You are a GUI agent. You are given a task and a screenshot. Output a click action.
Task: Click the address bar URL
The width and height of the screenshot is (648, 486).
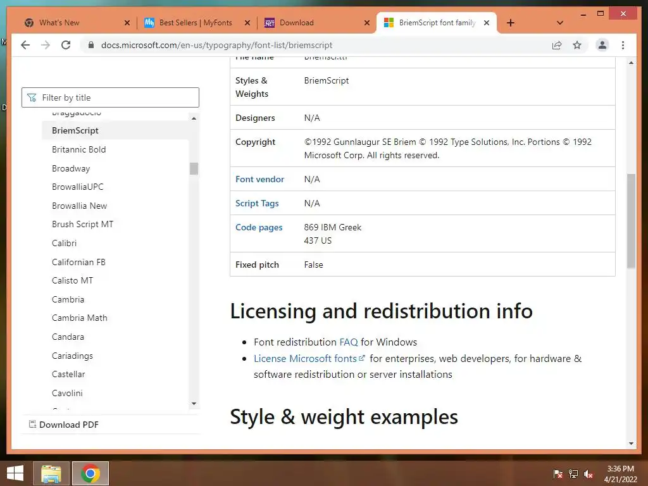(216, 45)
